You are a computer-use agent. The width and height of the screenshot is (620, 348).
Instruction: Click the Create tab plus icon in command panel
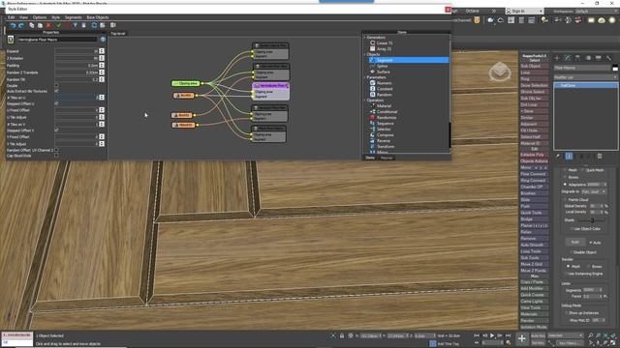[x=557, y=58]
